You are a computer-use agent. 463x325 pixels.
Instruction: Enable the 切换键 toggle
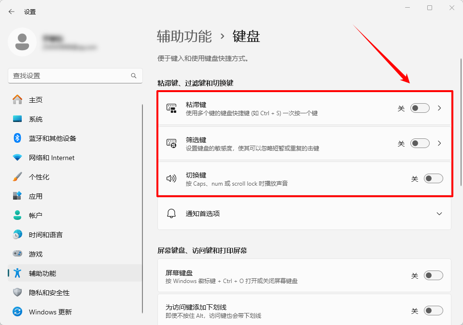click(x=433, y=178)
